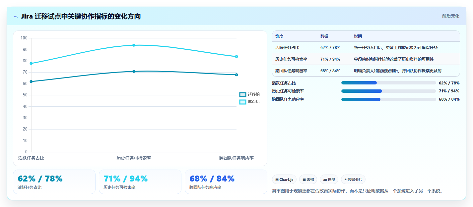Open the 71% / 94% data card
The image size is (473, 207).
(140, 182)
